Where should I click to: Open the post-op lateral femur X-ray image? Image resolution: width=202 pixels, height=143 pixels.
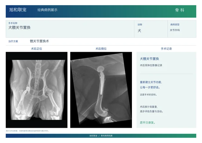tap(101, 90)
